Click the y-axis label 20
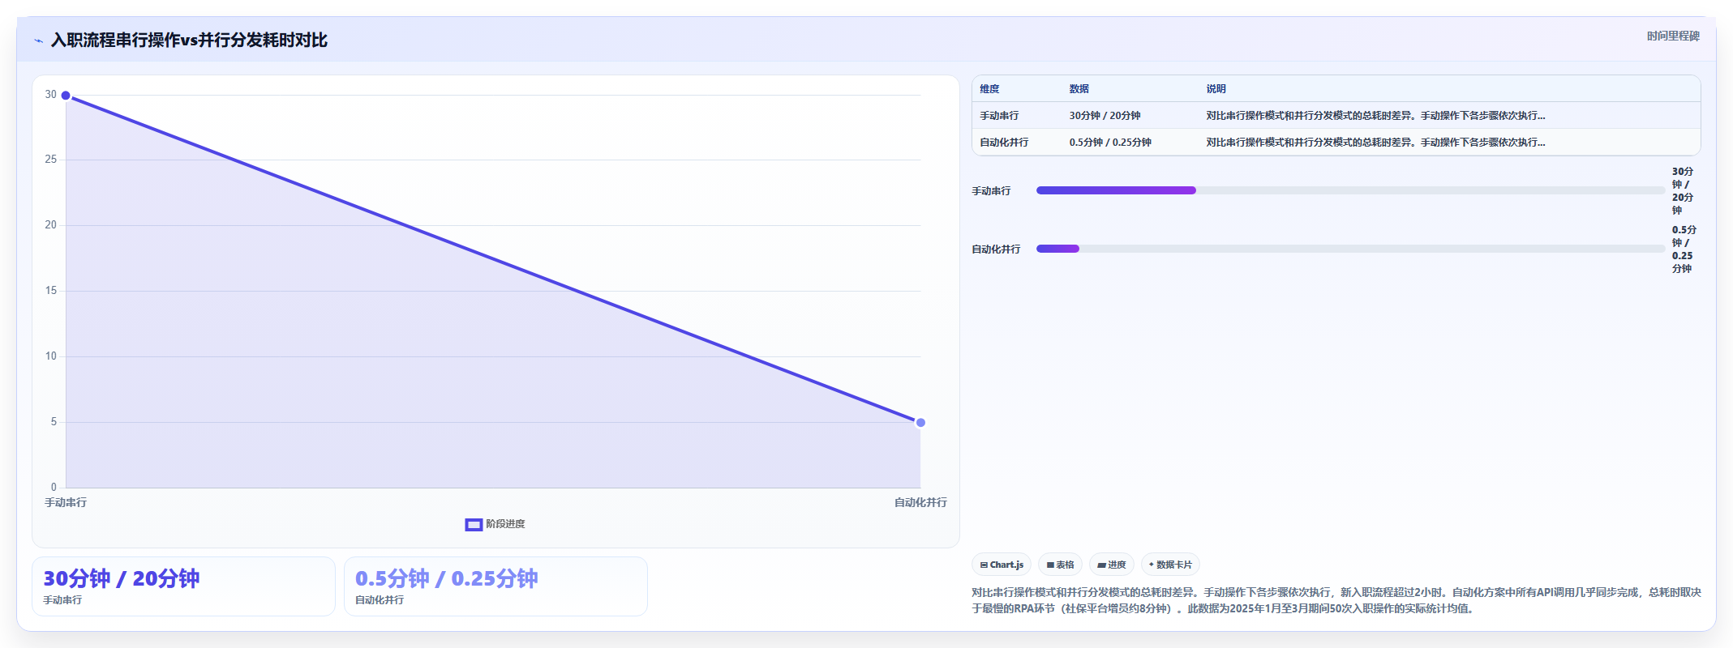The image size is (1733, 648). [x=51, y=225]
